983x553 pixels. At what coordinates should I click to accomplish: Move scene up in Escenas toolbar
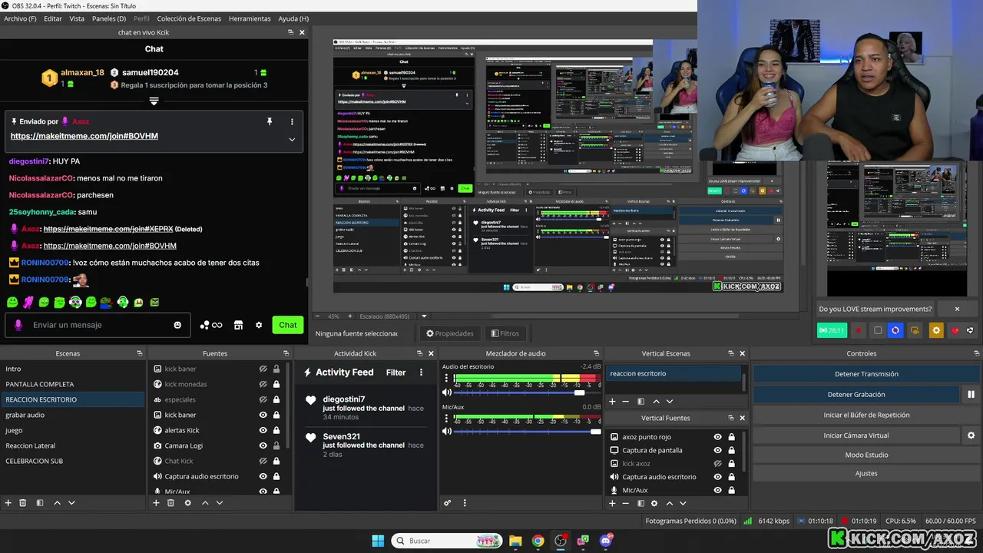tap(57, 503)
